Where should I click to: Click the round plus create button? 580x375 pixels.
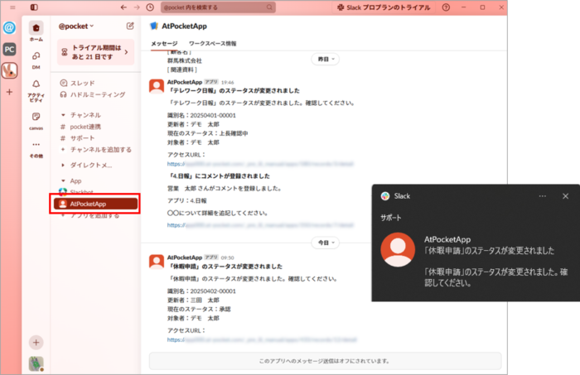coord(36,343)
